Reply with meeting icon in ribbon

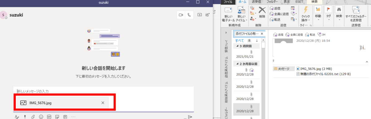point(293,8)
